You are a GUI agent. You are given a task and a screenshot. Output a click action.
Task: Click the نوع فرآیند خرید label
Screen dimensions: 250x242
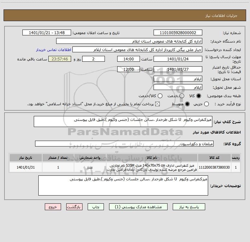[x=228, y=104]
